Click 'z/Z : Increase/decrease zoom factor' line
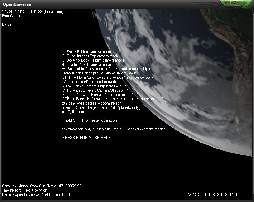Screen dimensions: 254x202 coord(91,103)
